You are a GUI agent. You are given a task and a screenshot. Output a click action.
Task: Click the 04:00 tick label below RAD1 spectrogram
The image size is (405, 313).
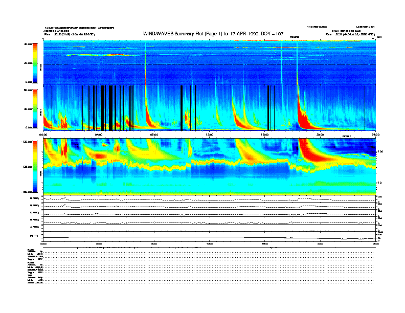(99, 135)
